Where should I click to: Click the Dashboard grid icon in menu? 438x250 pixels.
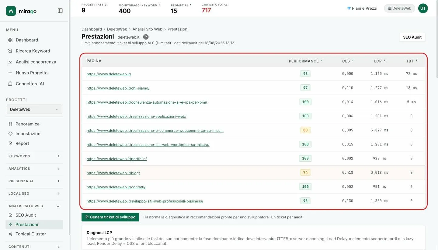click(10, 40)
